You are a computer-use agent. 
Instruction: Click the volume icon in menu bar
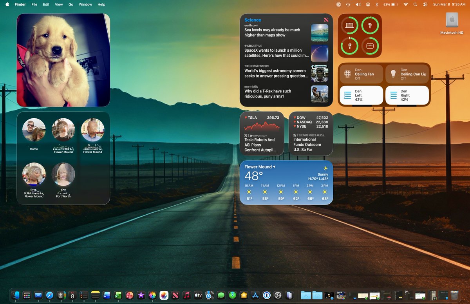point(358,4)
